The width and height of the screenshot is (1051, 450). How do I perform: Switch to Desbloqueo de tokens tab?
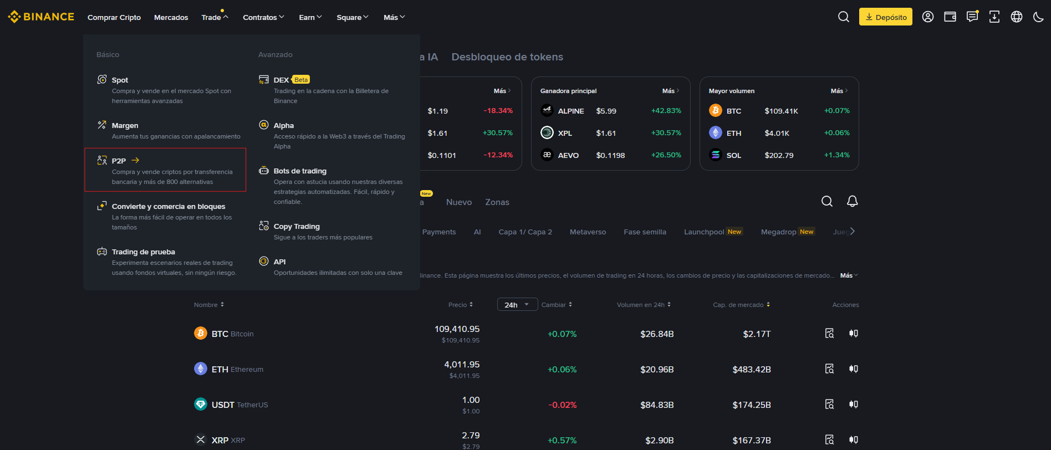pos(507,57)
